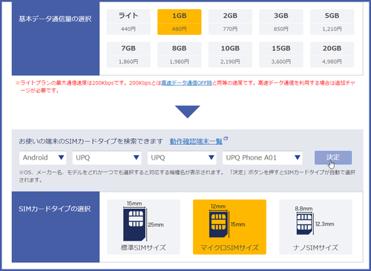Click the お使いの端末のSIMカードタイプを検索できます text
The height and width of the screenshot is (271, 371).
[x=91, y=141]
